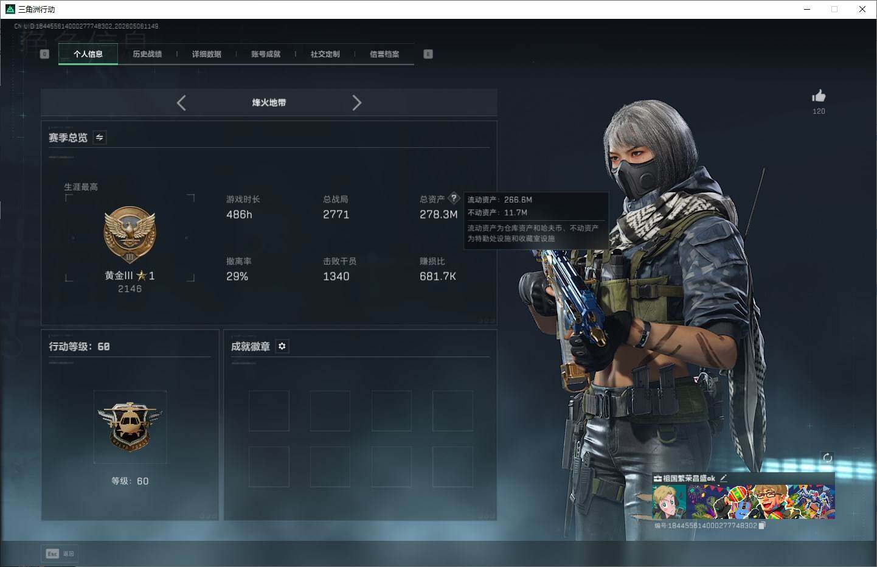Click the 总资产 value 278.3M
The width and height of the screenshot is (877, 567).
click(x=438, y=215)
